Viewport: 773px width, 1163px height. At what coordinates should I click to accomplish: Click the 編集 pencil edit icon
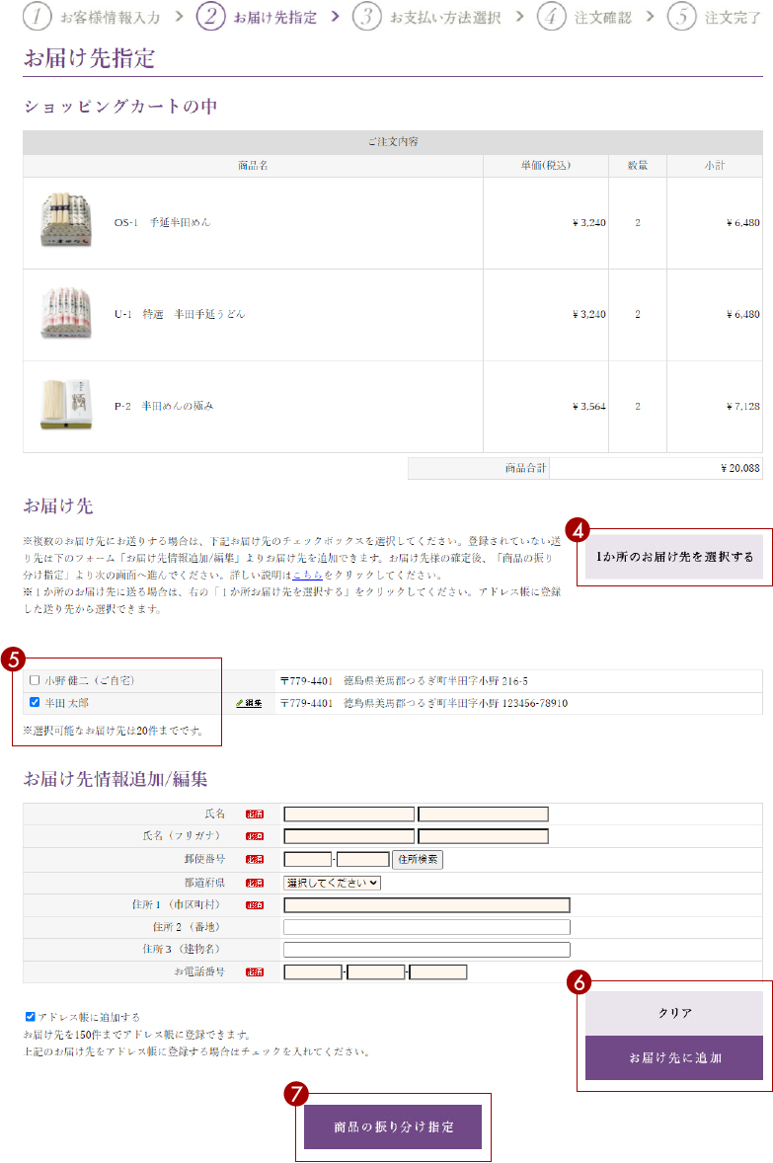coord(248,703)
